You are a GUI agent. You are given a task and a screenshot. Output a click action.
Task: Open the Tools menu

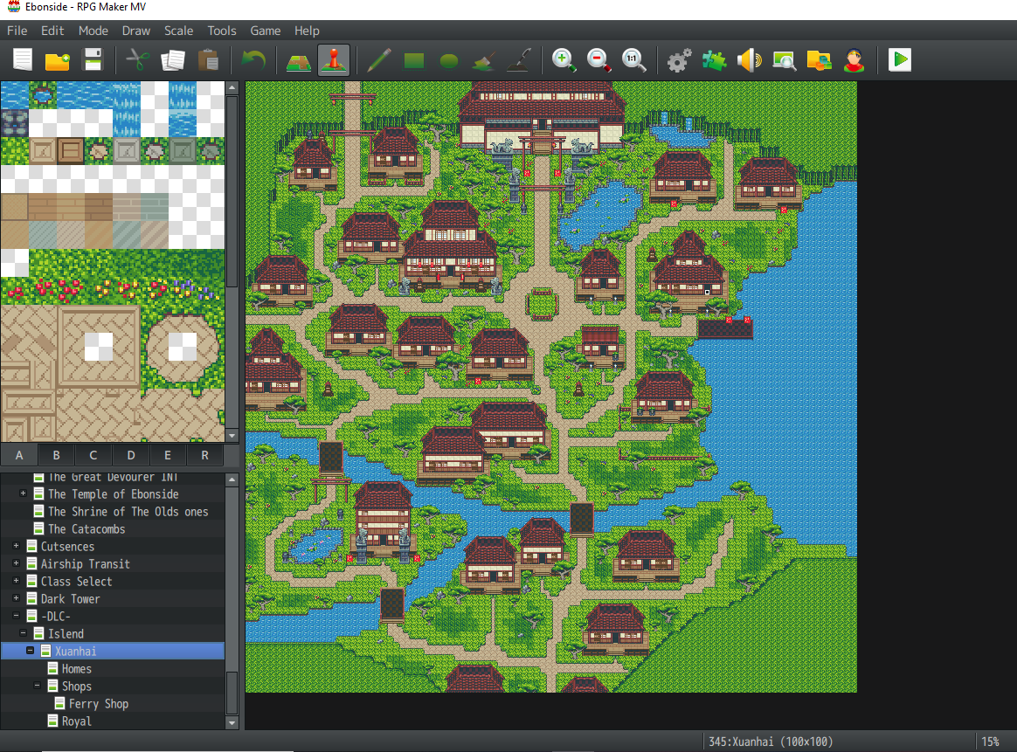click(x=222, y=31)
